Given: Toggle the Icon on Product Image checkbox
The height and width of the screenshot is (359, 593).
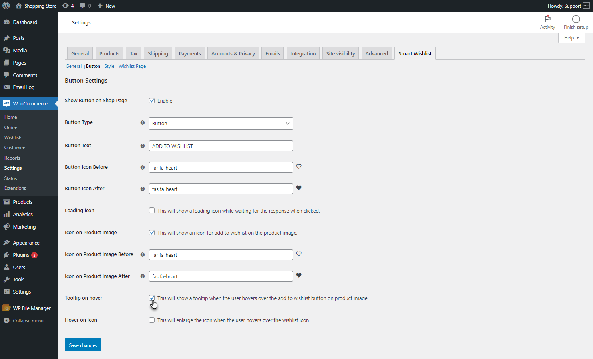Looking at the screenshot, I should (x=152, y=233).
